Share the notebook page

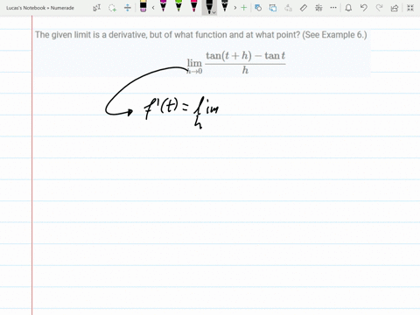[395, 8]
